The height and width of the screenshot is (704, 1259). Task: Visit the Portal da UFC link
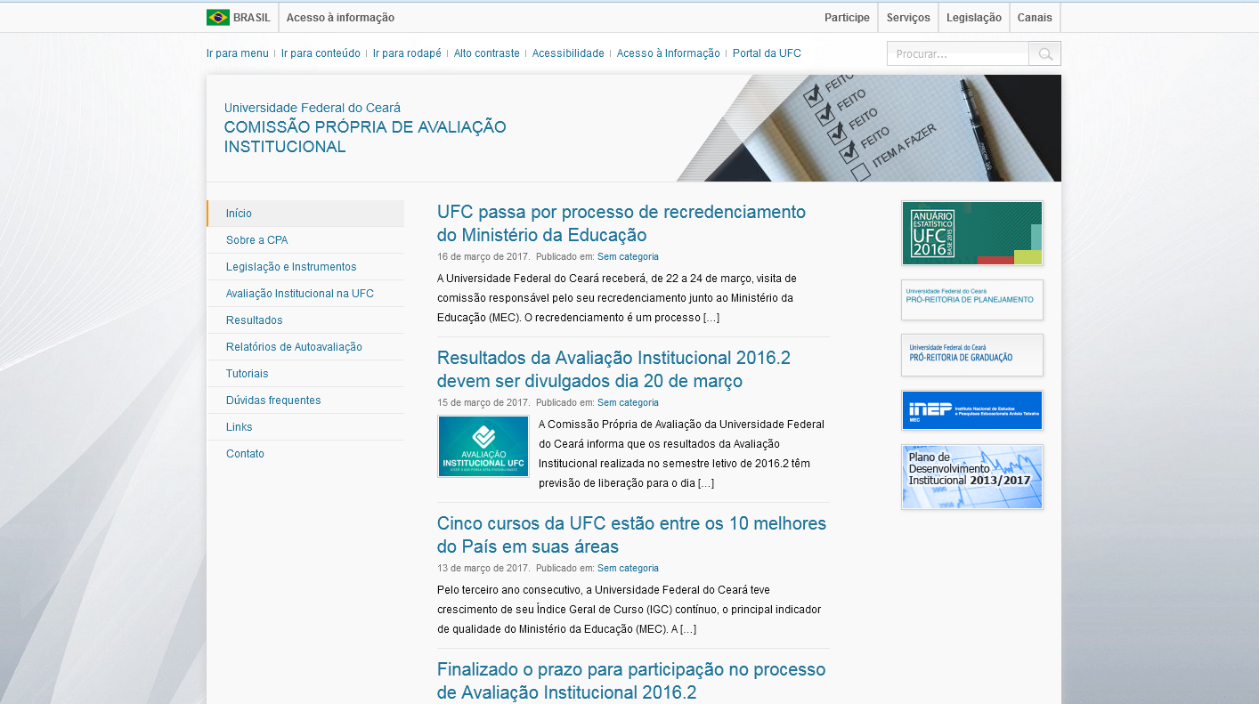click(767, 53)
